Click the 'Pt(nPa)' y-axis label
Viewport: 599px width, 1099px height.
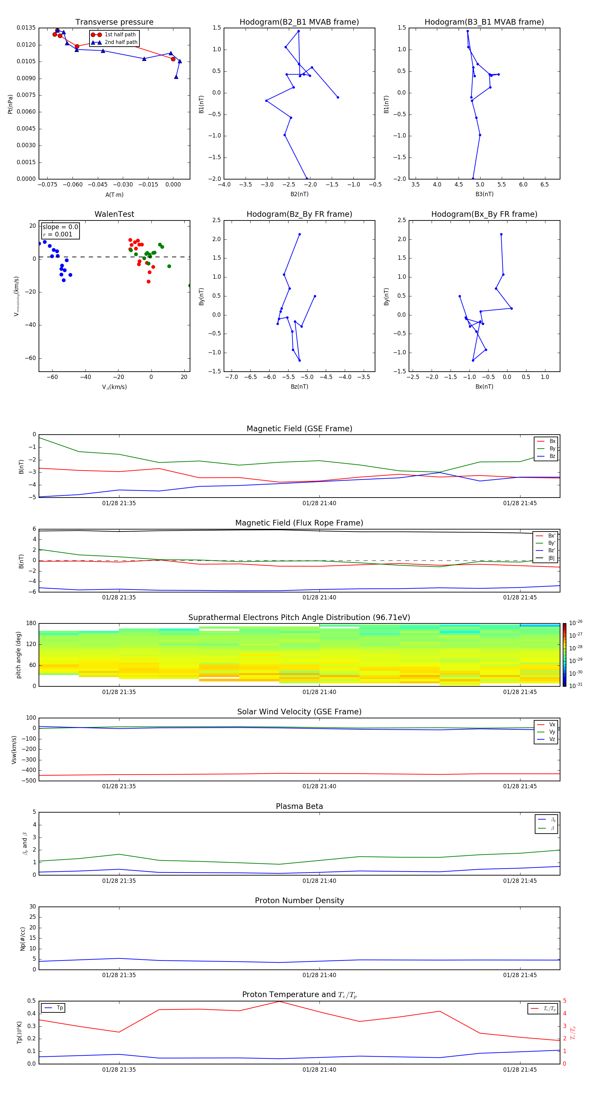tap(10, 104)
